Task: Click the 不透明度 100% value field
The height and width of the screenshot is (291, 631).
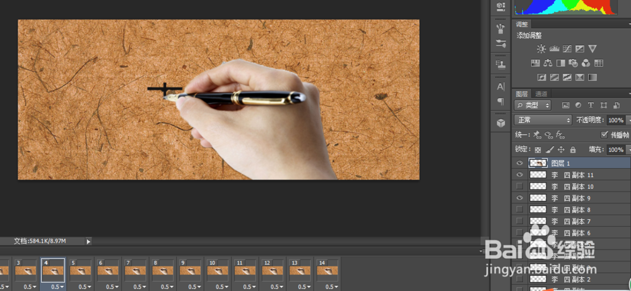Action: 616,120
